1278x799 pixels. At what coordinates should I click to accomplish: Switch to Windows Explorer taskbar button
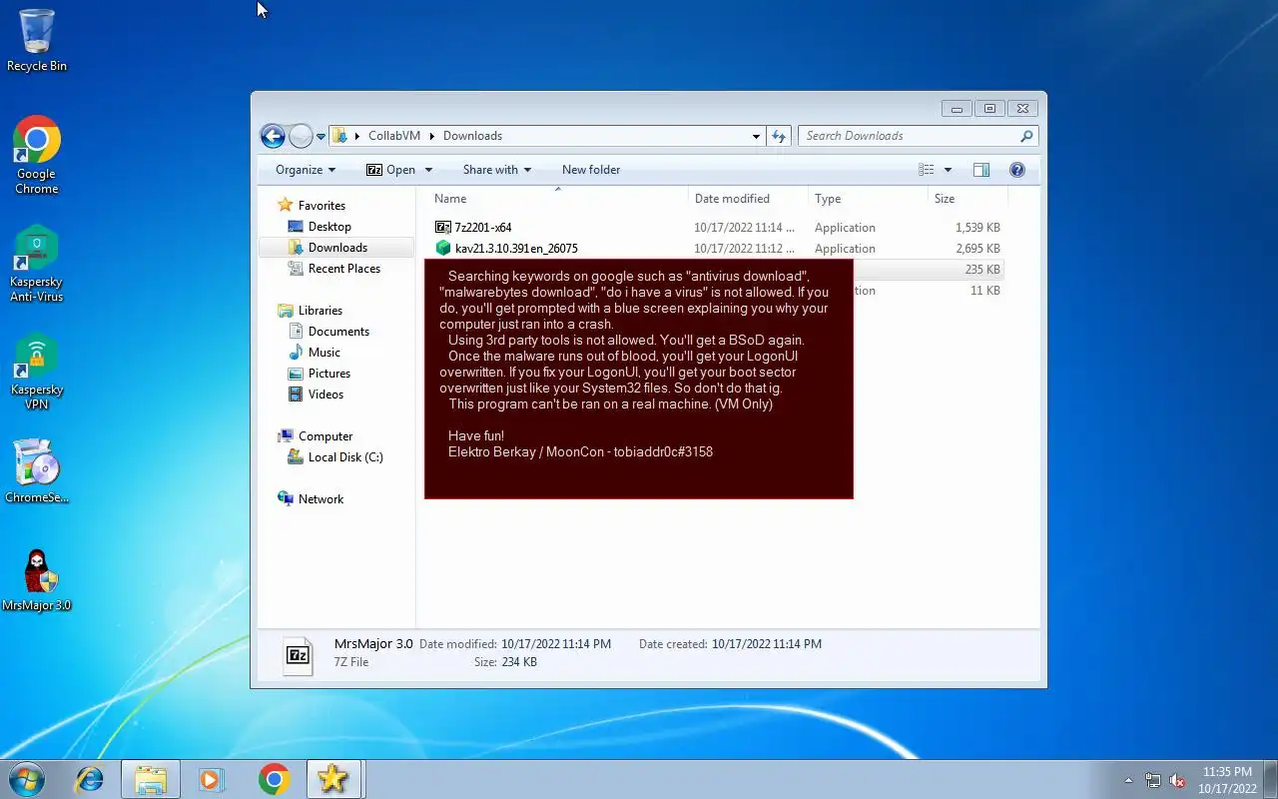click(151, 779)
